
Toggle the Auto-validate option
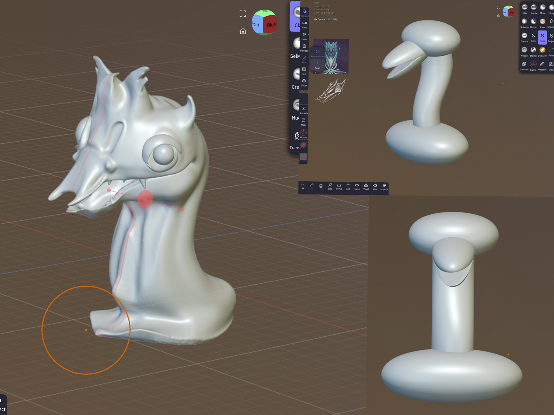pyautogui.click(x=317, y=53)
